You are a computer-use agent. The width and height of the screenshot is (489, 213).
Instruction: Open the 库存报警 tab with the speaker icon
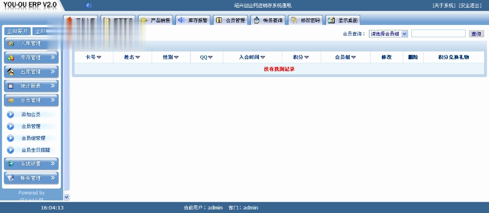coord(193,20)
